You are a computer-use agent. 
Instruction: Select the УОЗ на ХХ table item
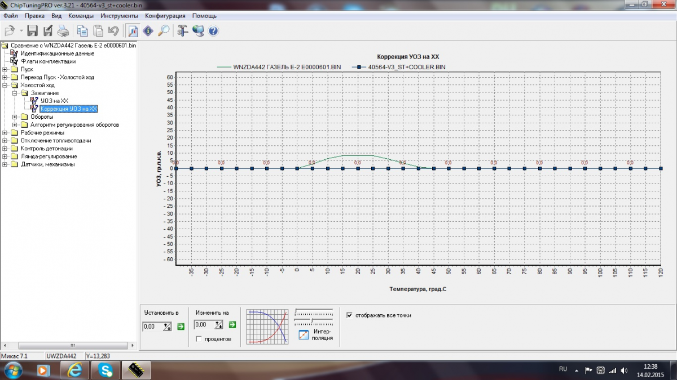click(x=54, y=101)
